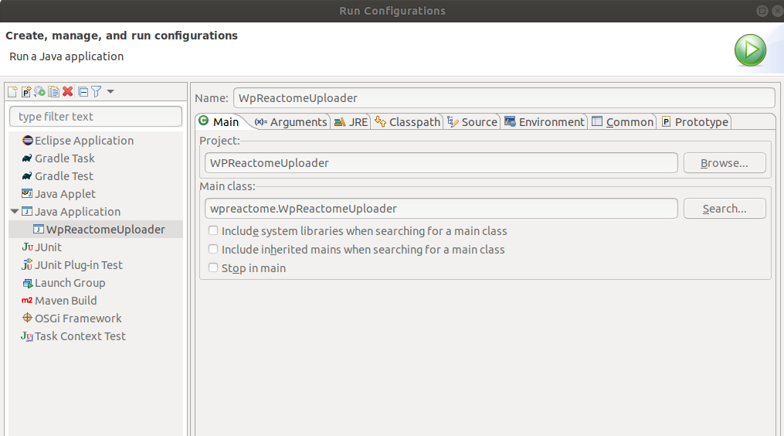This screenshot has width=784, height=436.
Task: Click the JUnit icon in the tree
Action: [x=27, y=247]
